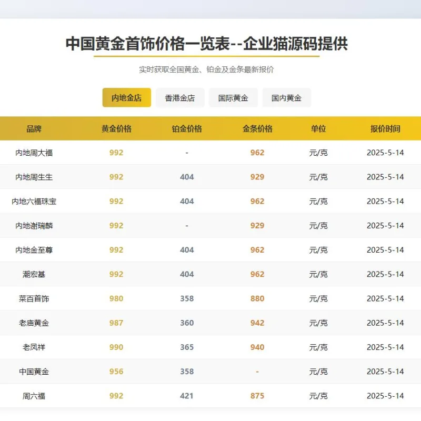The image size is (421, 421).
Task: Click 菜百首饰 gold price 980
Action: point(116,298)
